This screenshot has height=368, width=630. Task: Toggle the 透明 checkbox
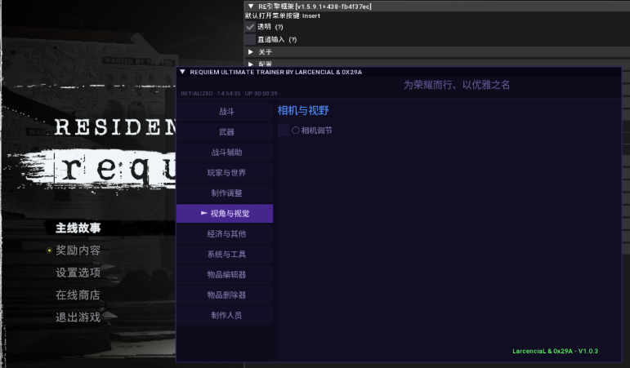pyautogui.click(x=250, y=27)
